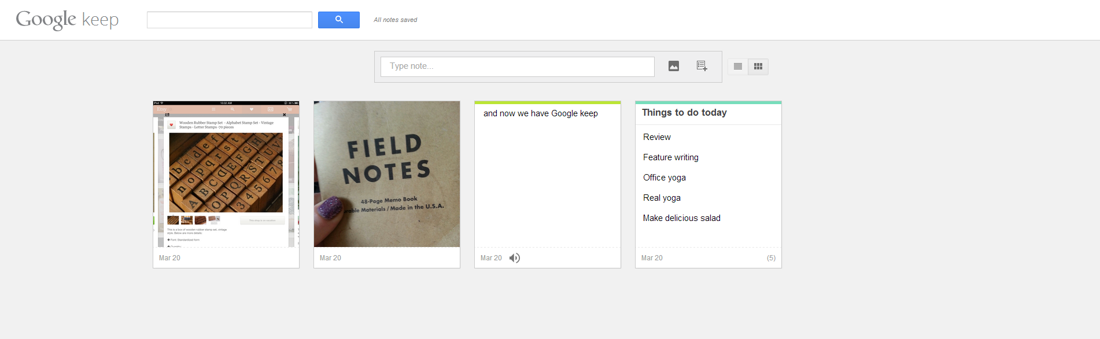Click the Mar 20 date on the stamp note

[169, 258]
